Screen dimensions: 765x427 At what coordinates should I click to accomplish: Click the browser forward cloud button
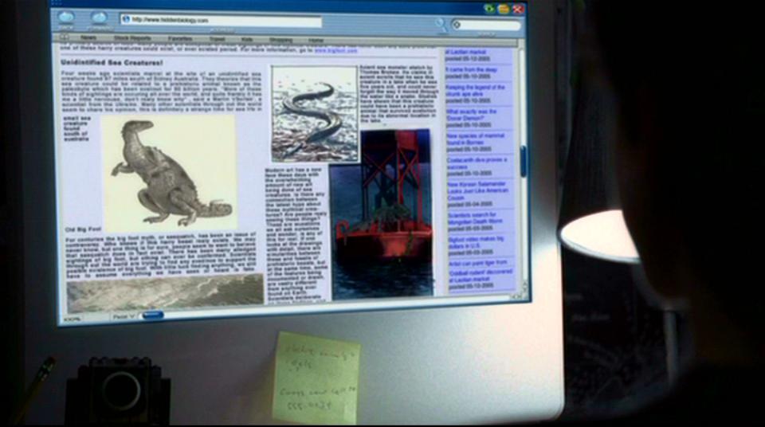point(99,17)
